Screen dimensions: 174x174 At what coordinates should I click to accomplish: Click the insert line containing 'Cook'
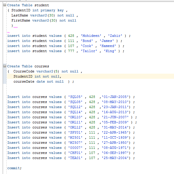point(66,46)
